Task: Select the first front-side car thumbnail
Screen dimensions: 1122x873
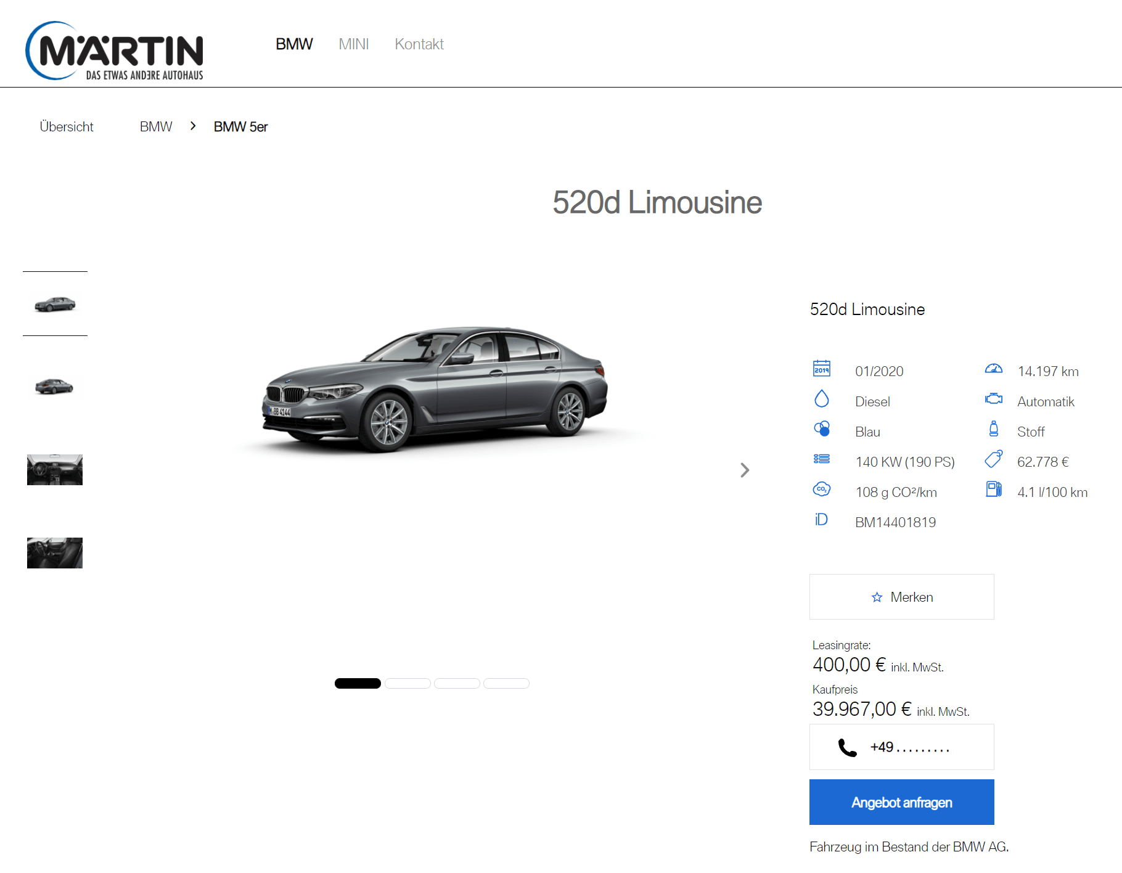Action: pyautogui.click(x=55, y=303)
